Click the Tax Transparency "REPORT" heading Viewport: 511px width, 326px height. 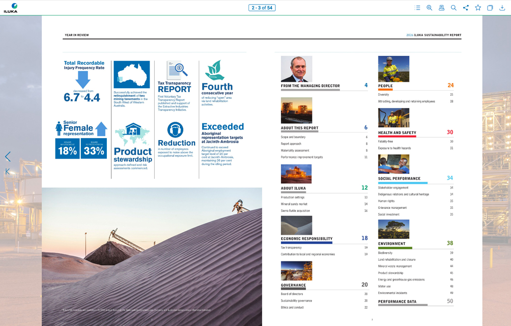174,89
